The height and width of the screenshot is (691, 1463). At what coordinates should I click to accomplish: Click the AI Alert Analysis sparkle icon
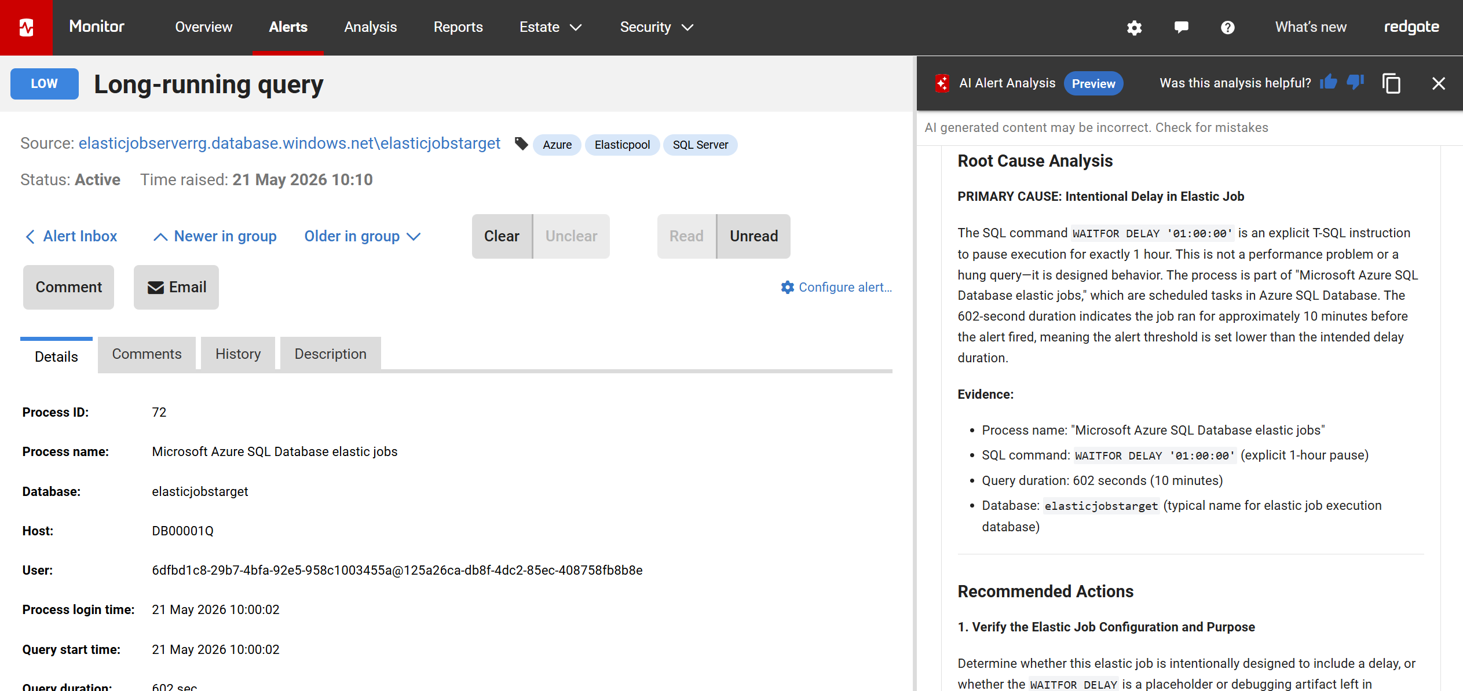pos(942,83)
